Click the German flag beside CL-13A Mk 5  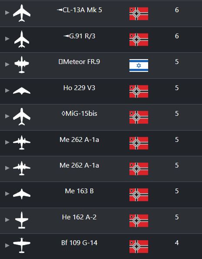pyautogui.click(x=139, y=13)
